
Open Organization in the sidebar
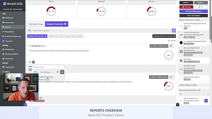tap(10, 67)
